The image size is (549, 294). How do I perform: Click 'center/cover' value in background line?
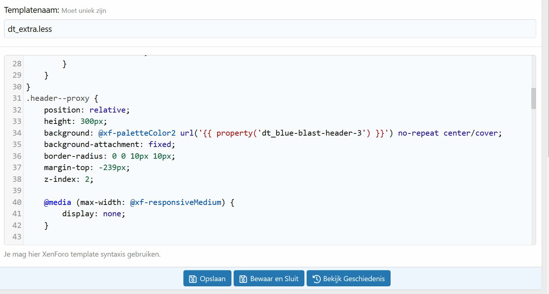471,133
